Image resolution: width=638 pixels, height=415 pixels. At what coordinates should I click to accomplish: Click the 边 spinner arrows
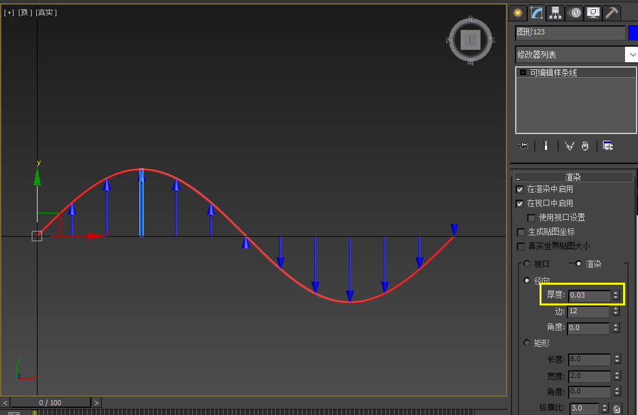(x=616, y=311)
